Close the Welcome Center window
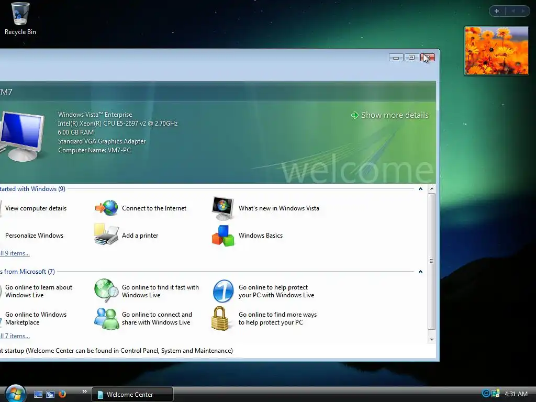This screenshot has width=536, height=402. coord(427,58)
